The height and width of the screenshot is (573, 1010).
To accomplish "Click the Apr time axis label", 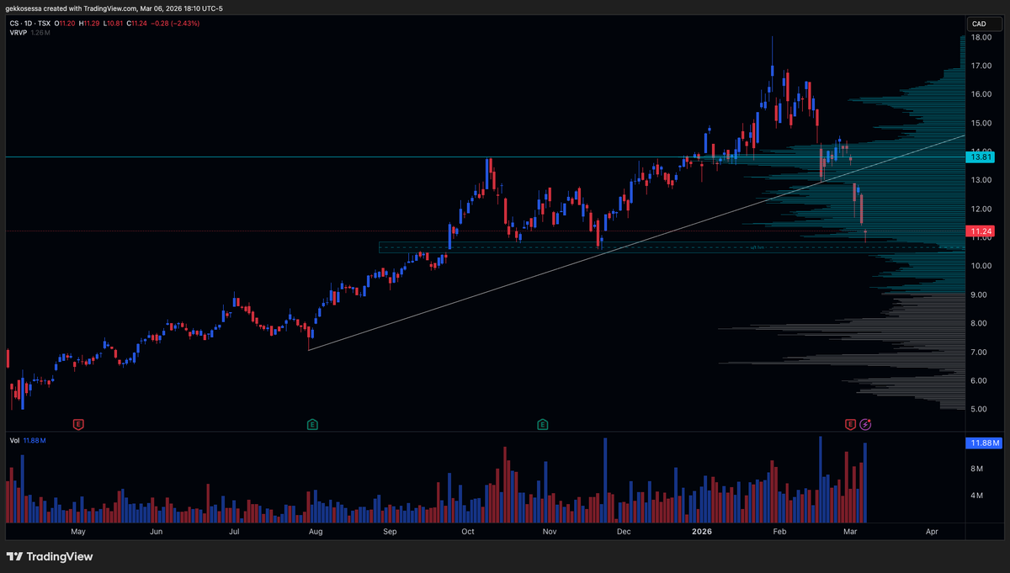I will (x=932, y=532).
